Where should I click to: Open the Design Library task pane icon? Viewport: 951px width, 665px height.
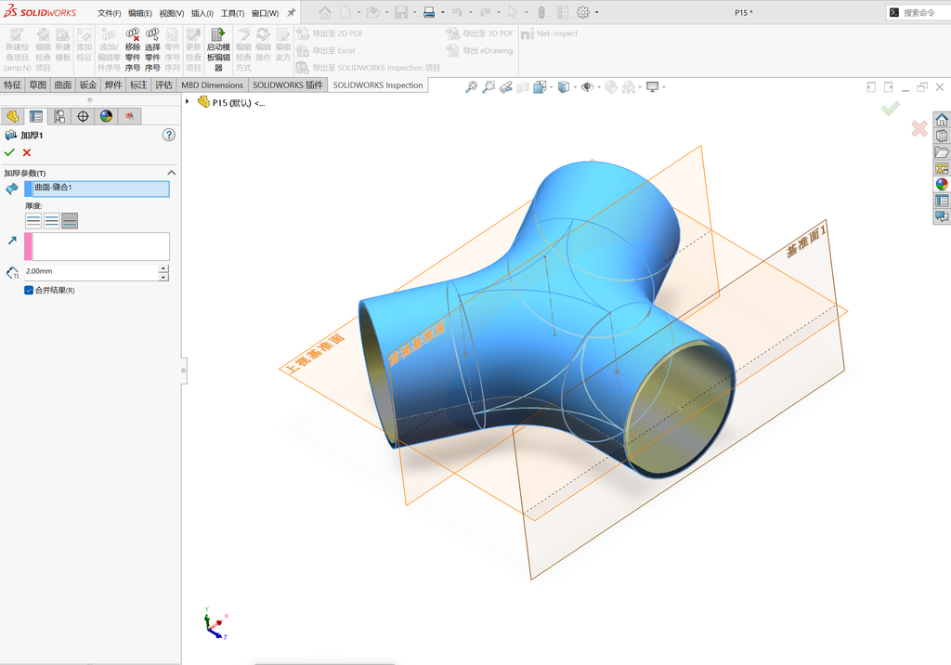[942, 136]
